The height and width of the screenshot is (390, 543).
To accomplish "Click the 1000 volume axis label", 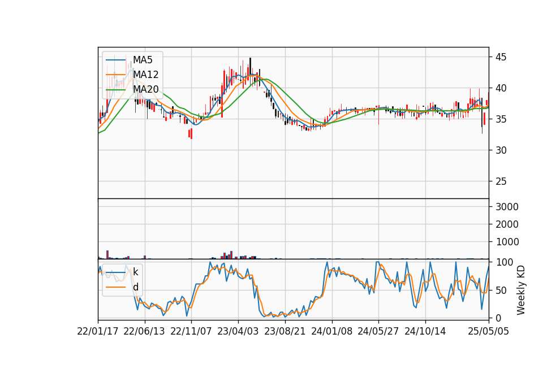I will tap(507, 241).
